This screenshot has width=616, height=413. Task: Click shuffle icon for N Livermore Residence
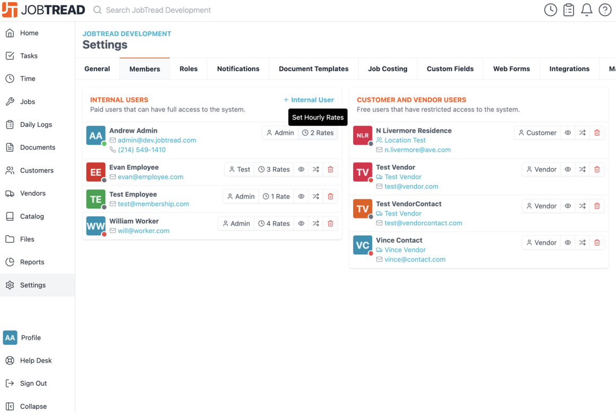pyautogui.click(x=582, y=133)
